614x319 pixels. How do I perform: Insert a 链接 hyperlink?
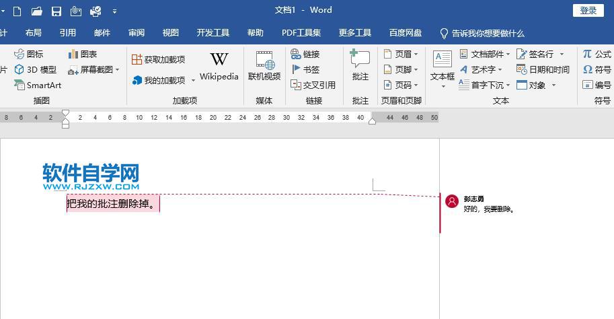(305, 54)
